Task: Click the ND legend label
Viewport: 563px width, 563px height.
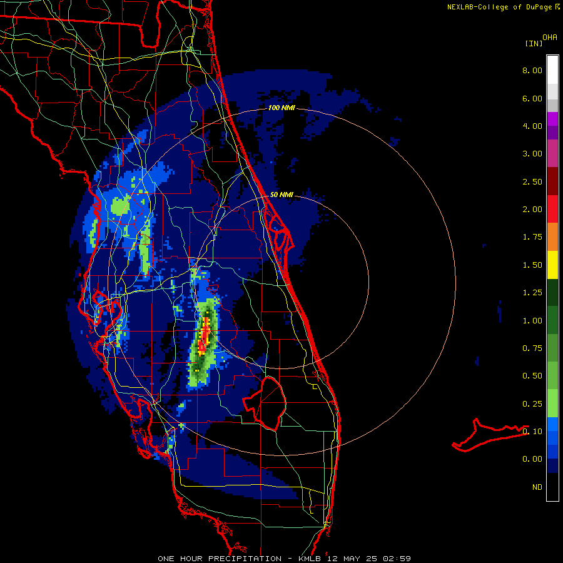Action: pyautogui.click(x=537, y=487)
